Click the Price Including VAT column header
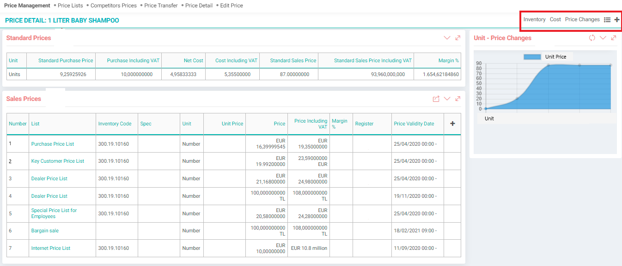 tap(311, 124)
